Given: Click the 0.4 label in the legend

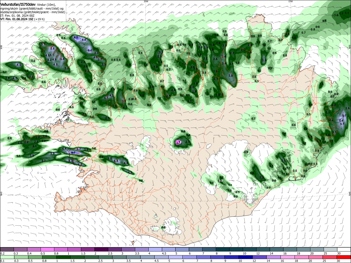Looking at the screenshot, I should click(x=29, y=253).
